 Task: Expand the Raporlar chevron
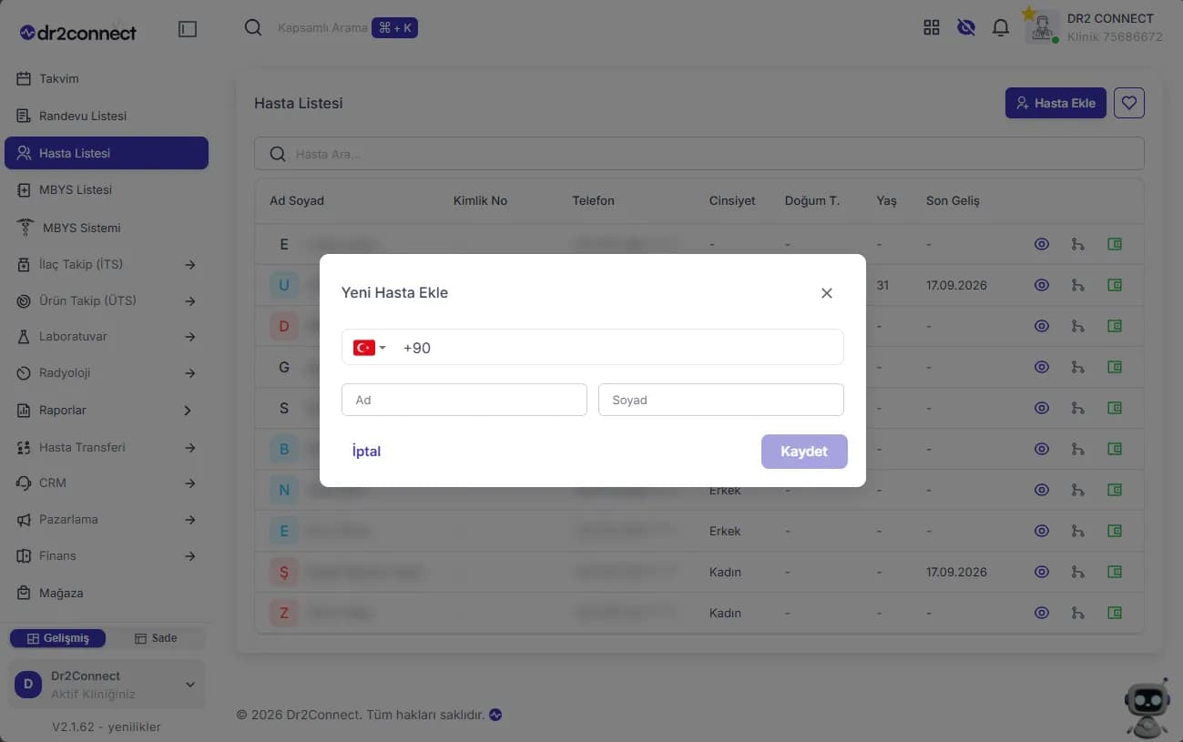[x=188, y=411]
